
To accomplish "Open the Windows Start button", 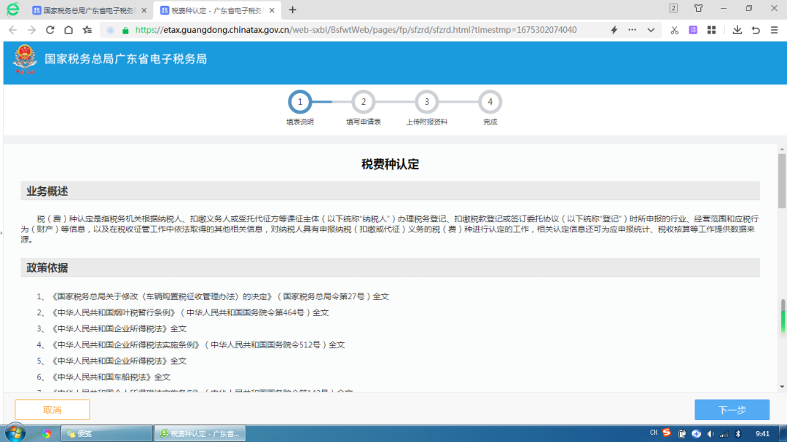I will pyautogui.click(x=15, y=433).
